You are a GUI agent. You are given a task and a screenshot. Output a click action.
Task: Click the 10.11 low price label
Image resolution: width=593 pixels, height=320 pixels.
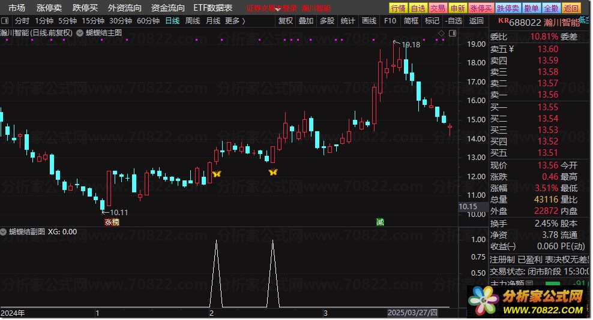[x=119, y=213]
